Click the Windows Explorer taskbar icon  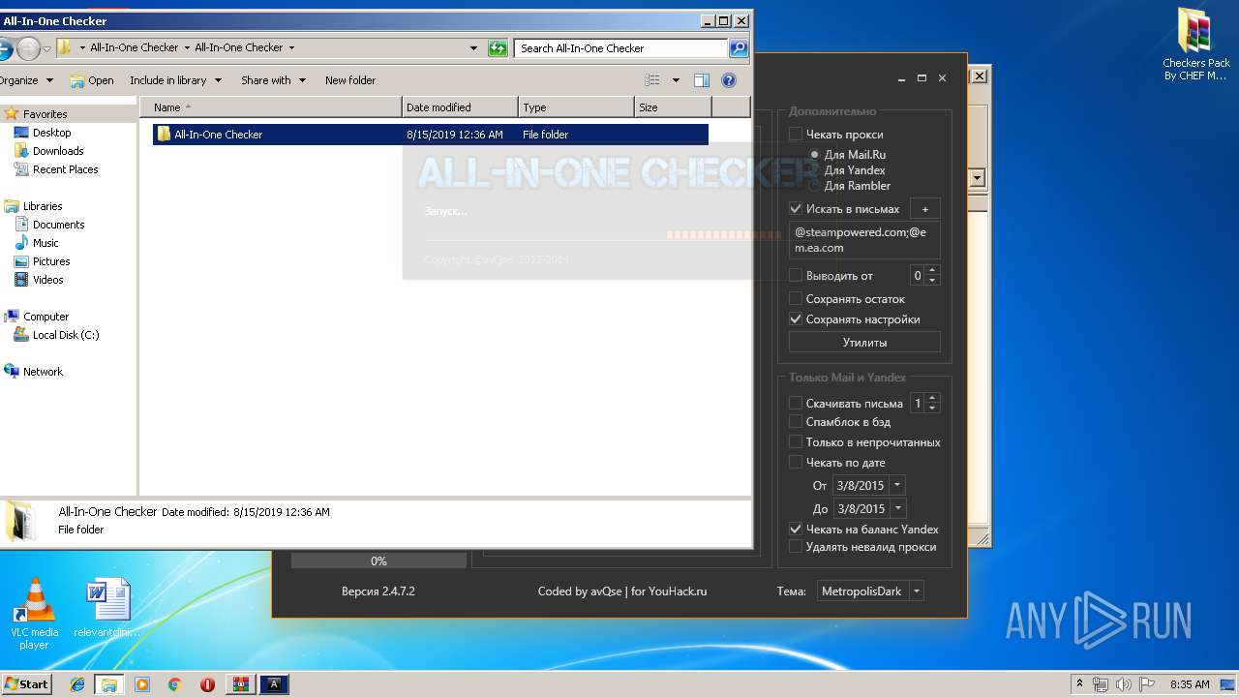click(x=109, y=684)
